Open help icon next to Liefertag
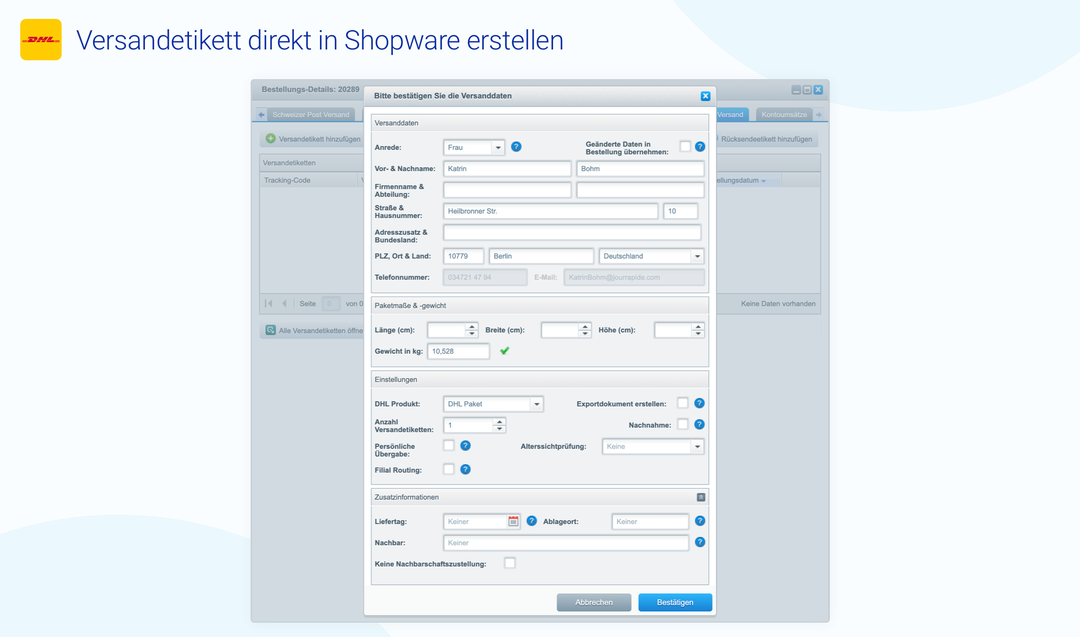 [x=531, y=520]
